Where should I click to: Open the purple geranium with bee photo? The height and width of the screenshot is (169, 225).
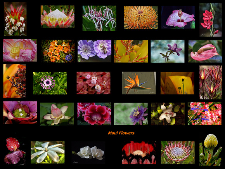94,51
